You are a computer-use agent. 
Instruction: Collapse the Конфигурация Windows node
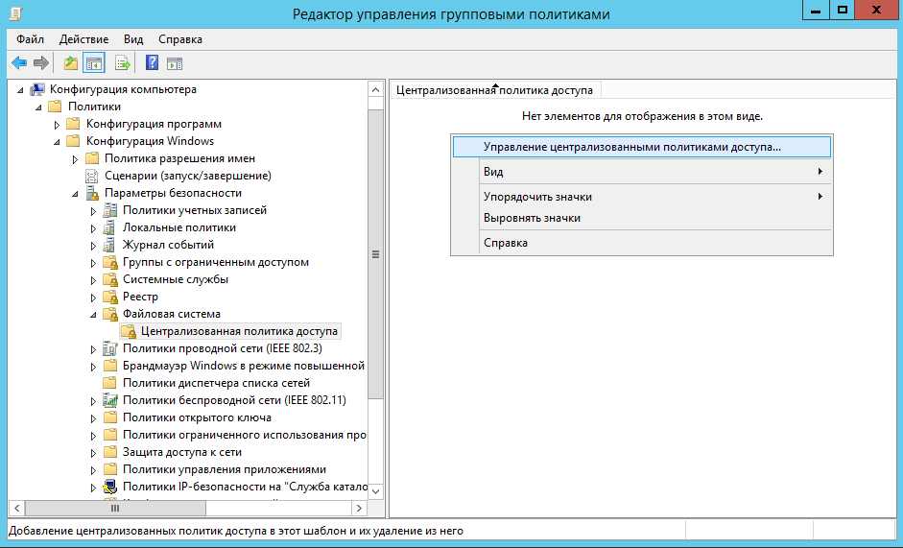pyautogui.click(x=57, y=142)
